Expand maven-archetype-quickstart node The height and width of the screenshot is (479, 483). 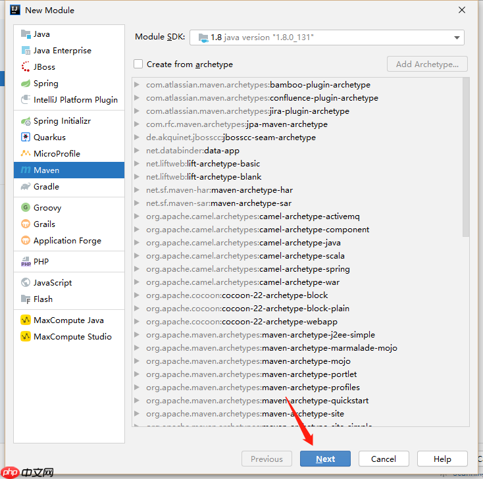137,401
